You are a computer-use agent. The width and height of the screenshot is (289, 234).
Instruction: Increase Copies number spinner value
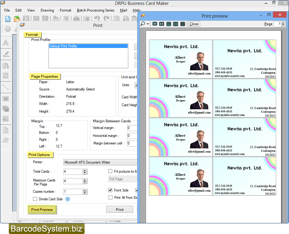(x=85, y=191)
